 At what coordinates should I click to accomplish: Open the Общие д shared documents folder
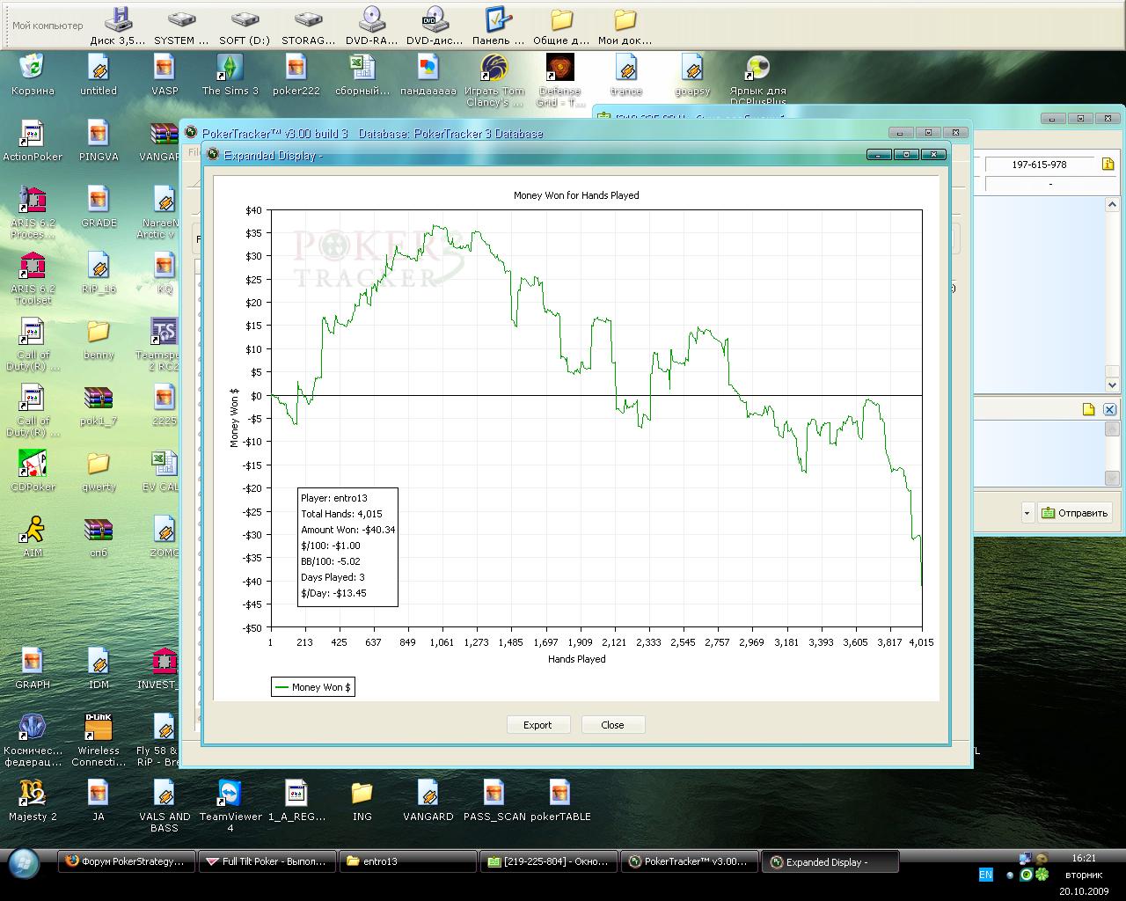561,26
